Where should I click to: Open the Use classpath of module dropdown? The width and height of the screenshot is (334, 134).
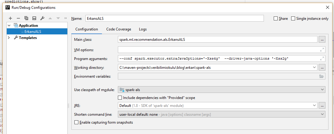(x=221, y=90)
